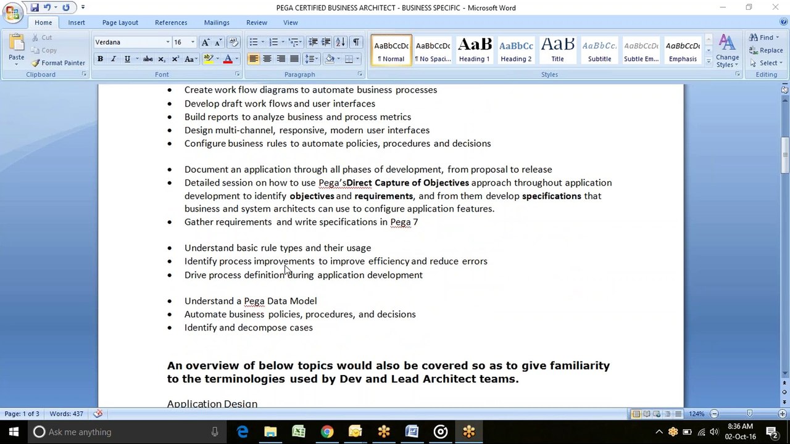Shrink font size icon
Screen dimensions: 790x444
click(219, 42)
